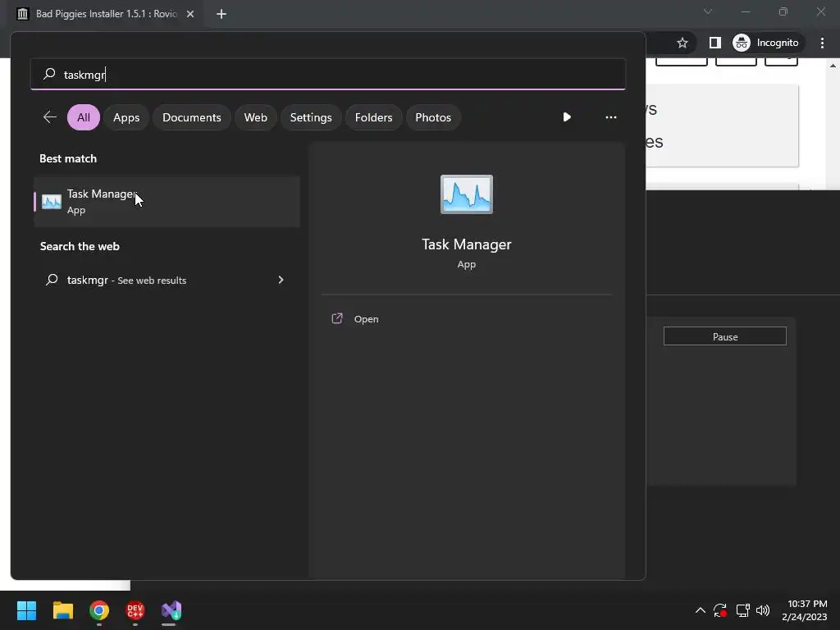Viewport: 840px width, 630px height.
Task: Open Chrome three-dot menu
Action: coord(822,43)
